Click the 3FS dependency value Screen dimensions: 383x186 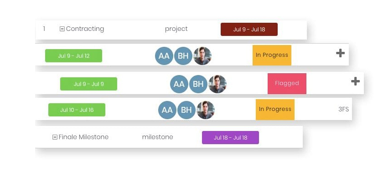[x=343, y=110]
